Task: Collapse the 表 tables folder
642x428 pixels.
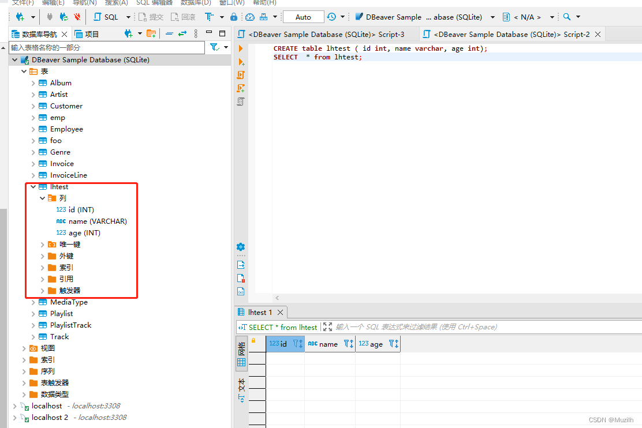Action: (24, 71)
